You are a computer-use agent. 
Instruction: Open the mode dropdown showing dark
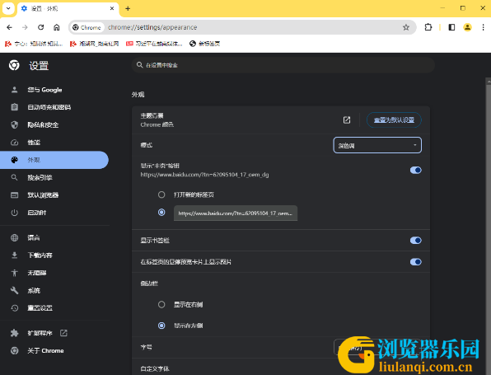[x=377, y=145]
